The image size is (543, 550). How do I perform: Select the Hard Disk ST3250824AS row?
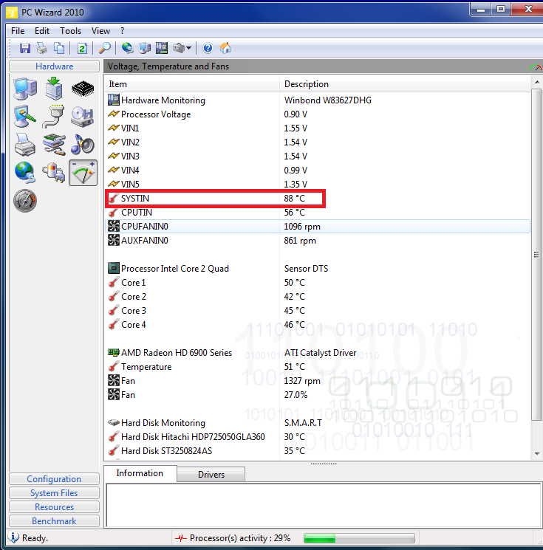(x=318, y=451)
